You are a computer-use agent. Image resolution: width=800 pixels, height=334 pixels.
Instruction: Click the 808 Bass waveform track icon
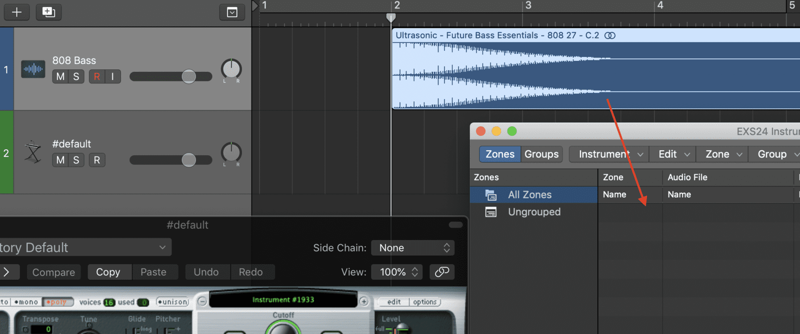(x=33, y=69)
